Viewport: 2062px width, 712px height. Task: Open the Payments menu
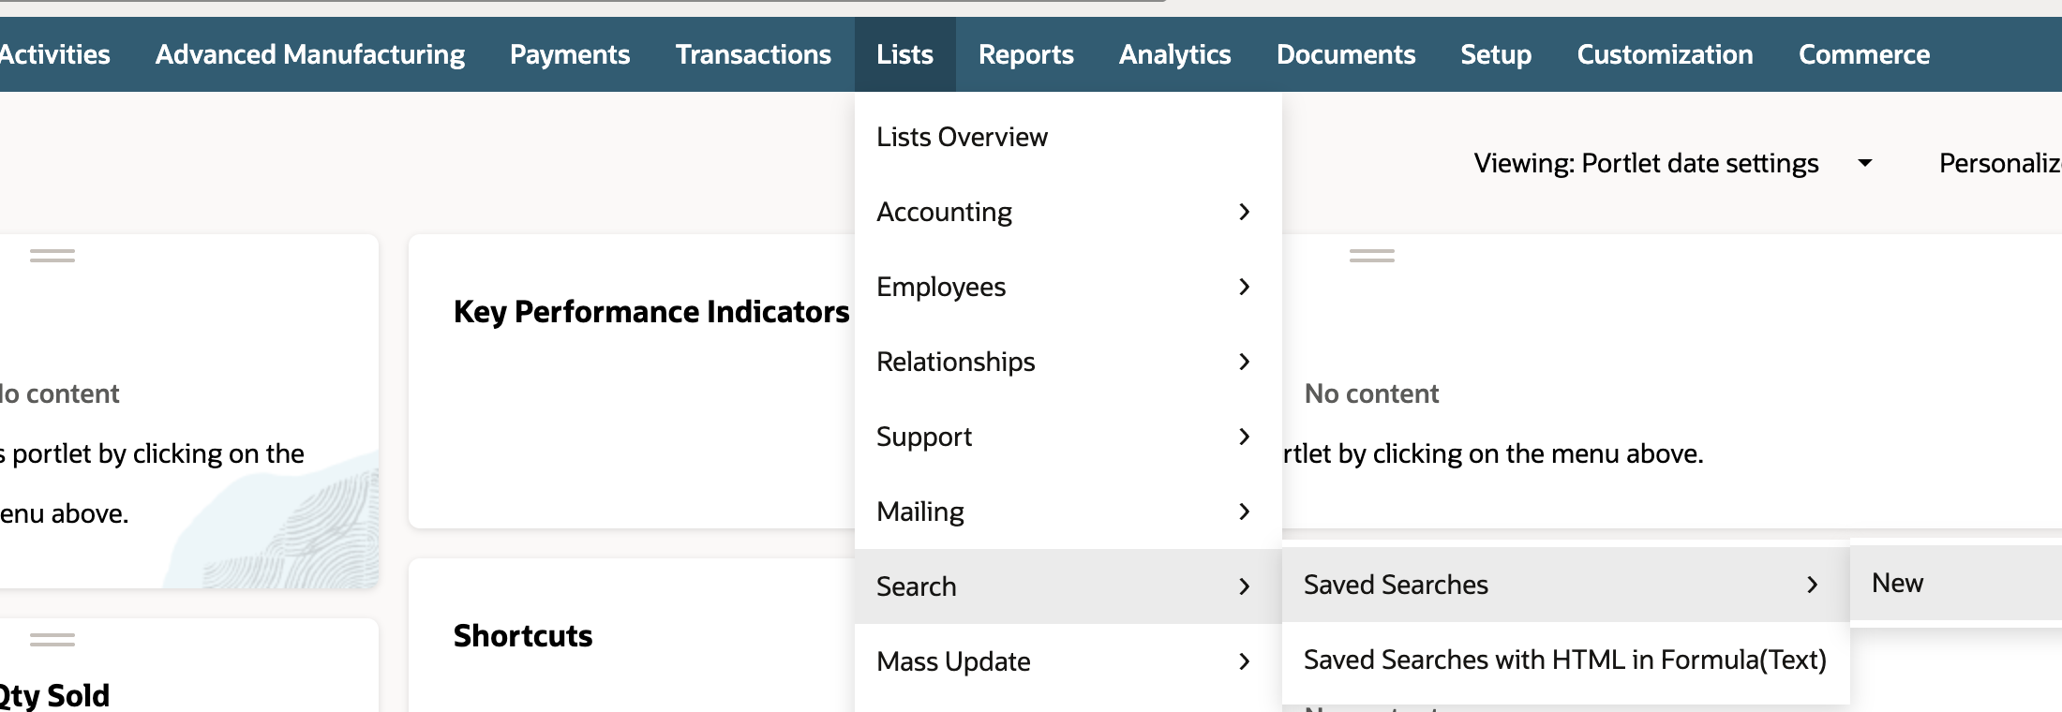point(570,54)
